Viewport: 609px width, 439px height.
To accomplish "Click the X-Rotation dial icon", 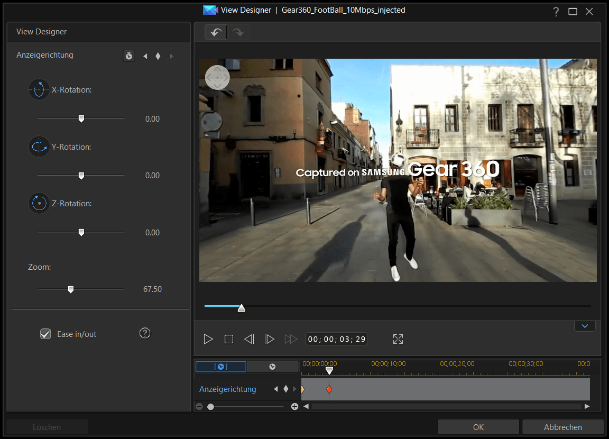I will 39,89.
